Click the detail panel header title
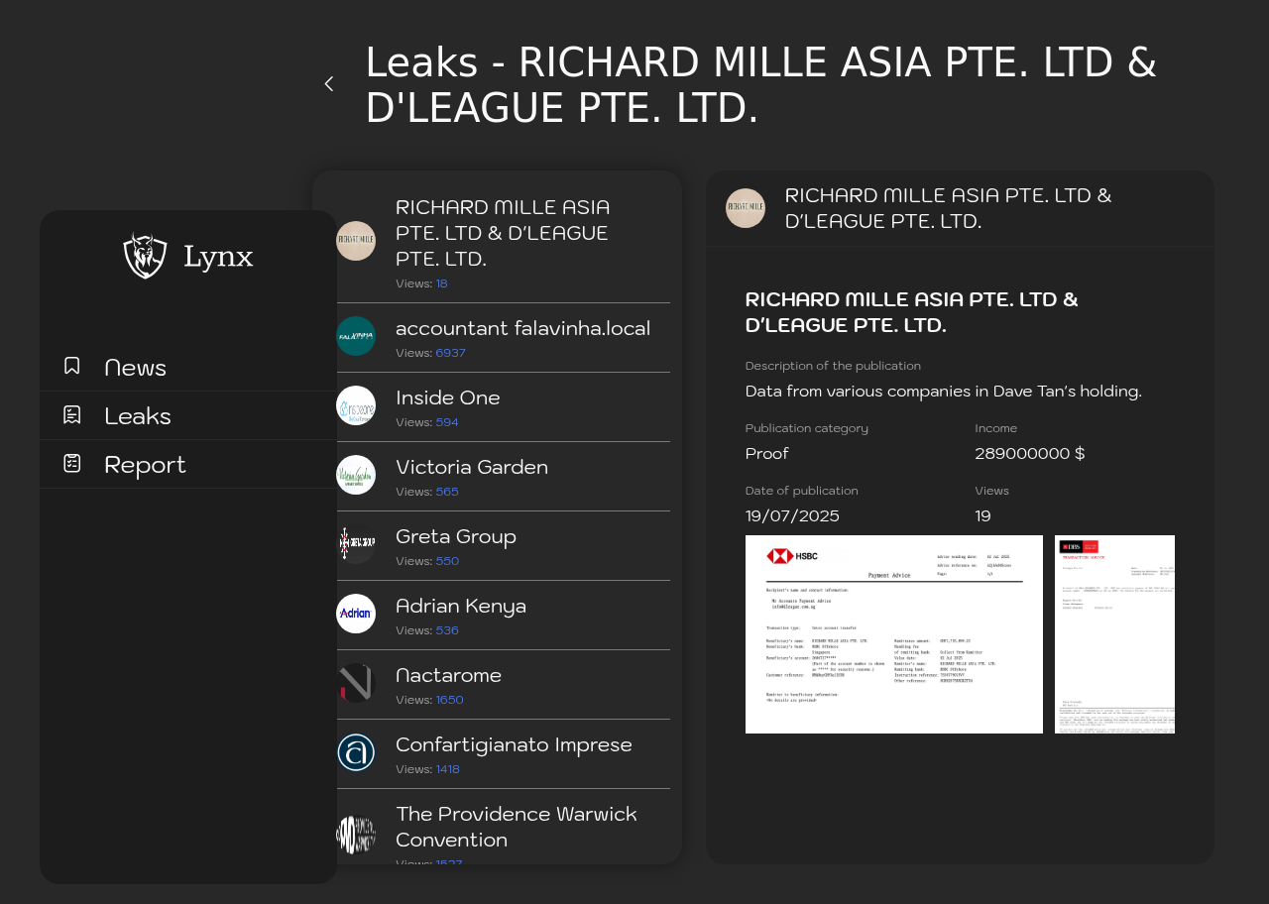The height and width of the screenshot is (904, 1269). click(949, 208)
